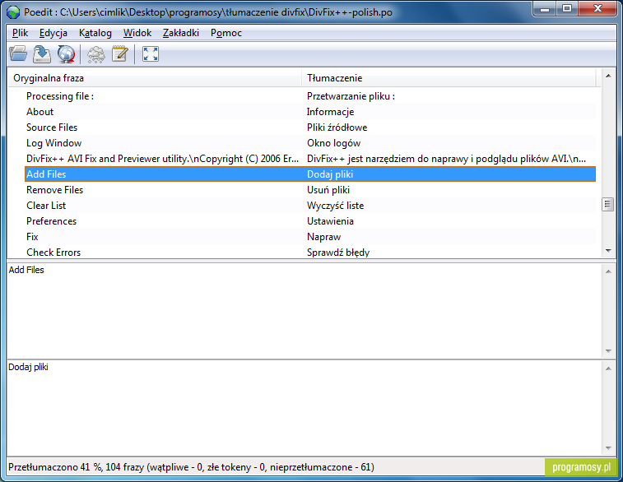623x482 pixels.
Task: Sort by the Oryginalna fraza column header
Action: (x=155, y=78)
